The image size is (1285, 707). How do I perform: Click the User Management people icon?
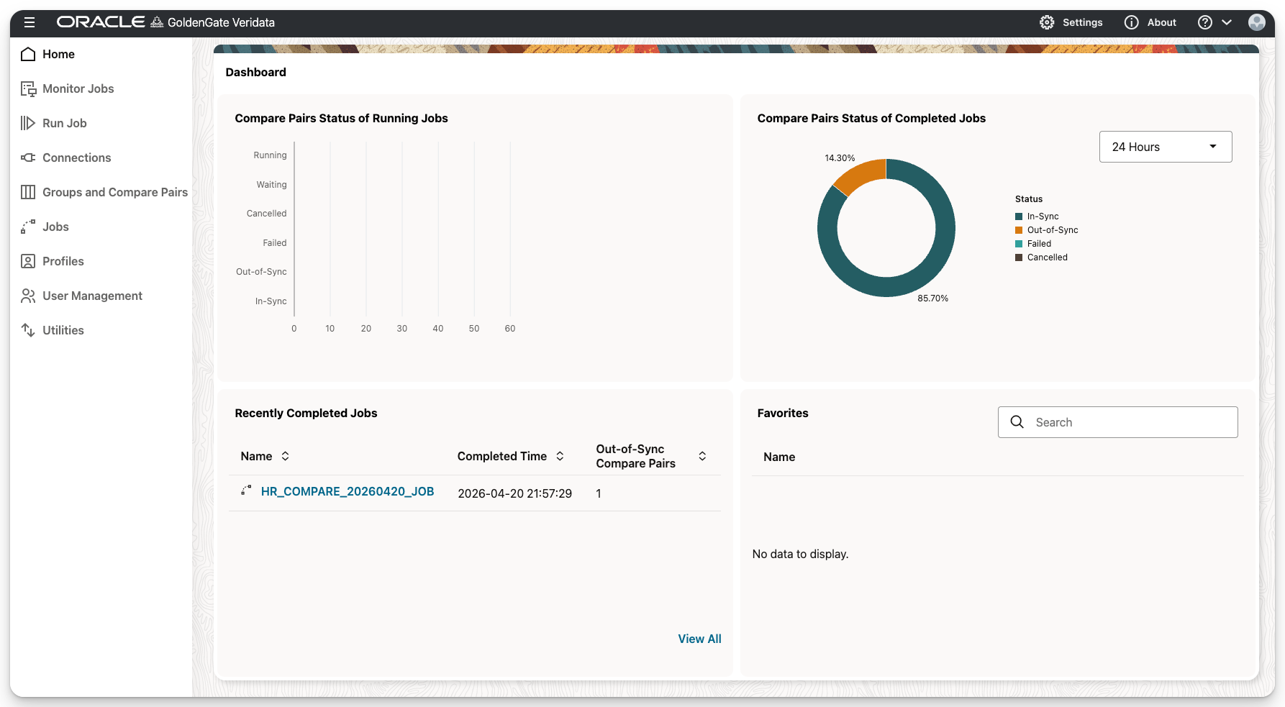pyautogui.click(x=28, y=296)
